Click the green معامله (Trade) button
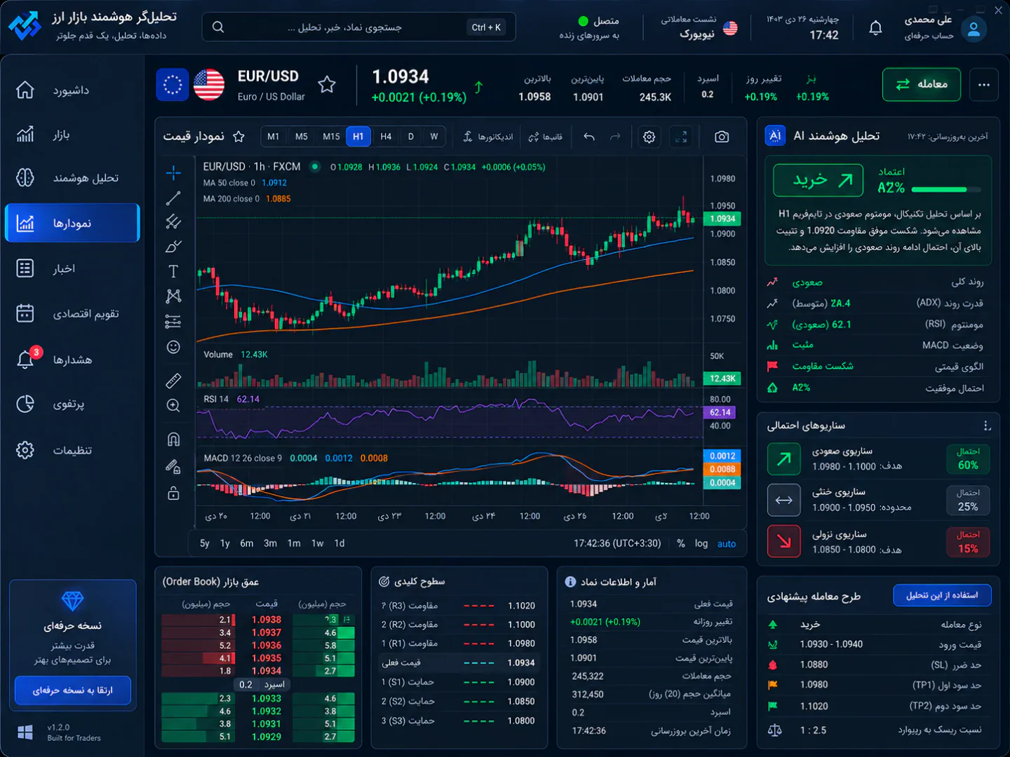Viewport: 1010px width, 757px height. pos(922,85)
